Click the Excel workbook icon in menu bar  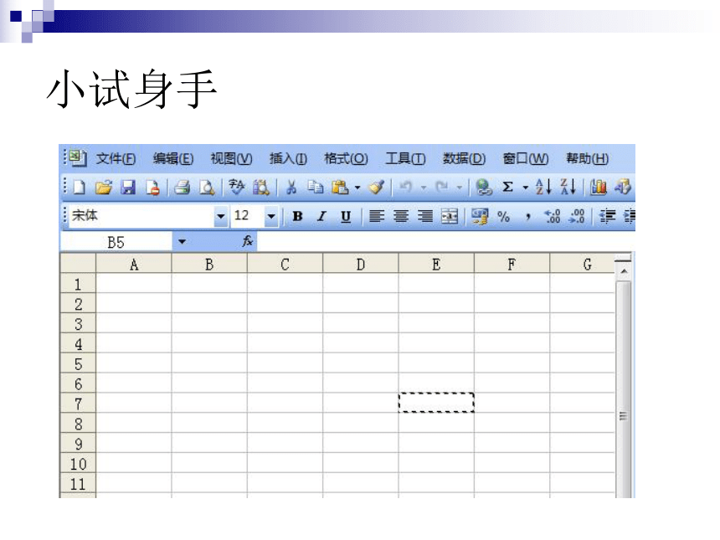pyautogui.click(x=78, y=158)
